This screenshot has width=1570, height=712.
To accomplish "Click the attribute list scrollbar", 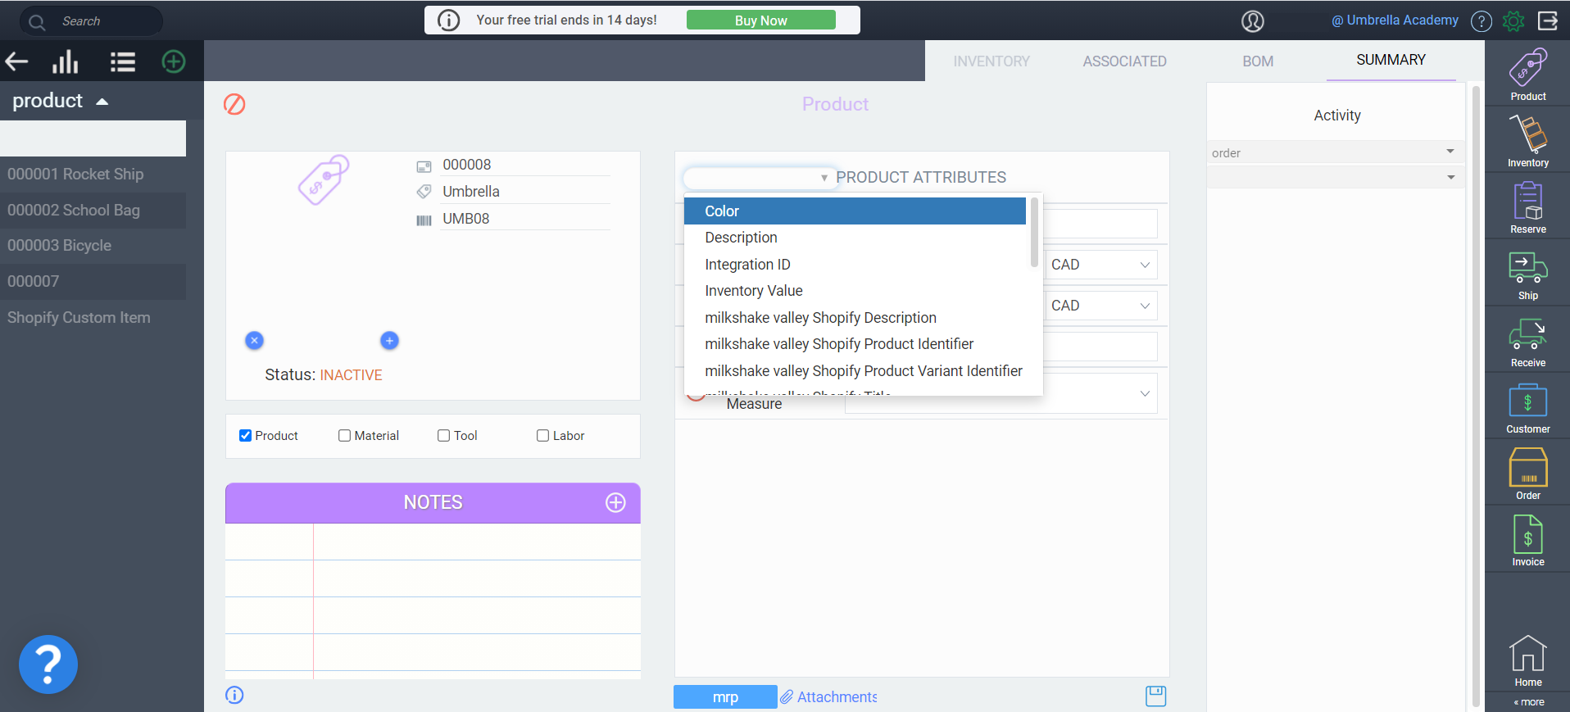I will coord(1034,233).
